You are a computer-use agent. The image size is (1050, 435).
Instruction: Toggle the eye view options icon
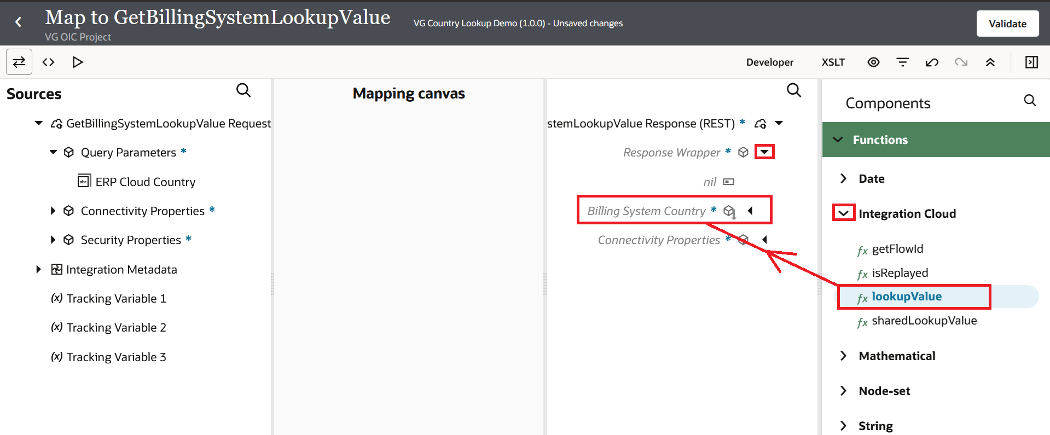click(x=873, y=62)
